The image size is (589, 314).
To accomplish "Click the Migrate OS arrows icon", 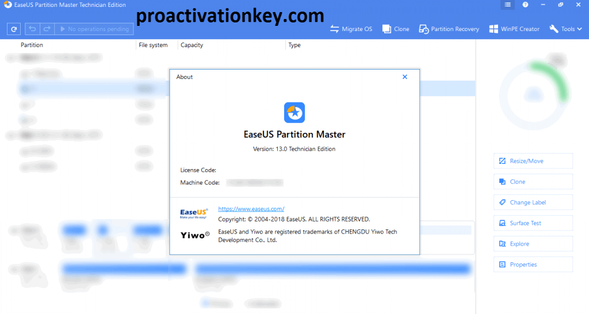I will (x=334, y=29).
